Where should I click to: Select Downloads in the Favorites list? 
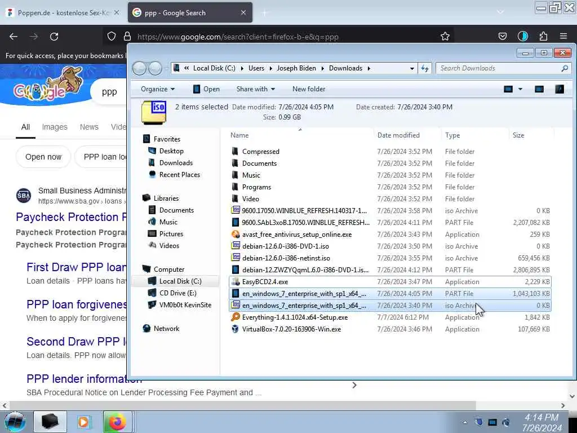click(176, 163)
